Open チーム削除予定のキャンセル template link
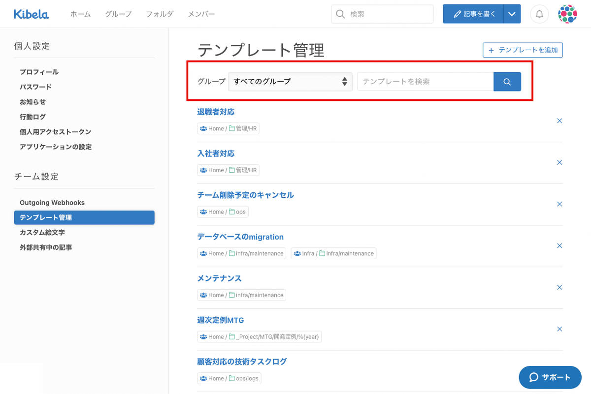This screenshot has width=591, height=394. [x=245, y=195]
